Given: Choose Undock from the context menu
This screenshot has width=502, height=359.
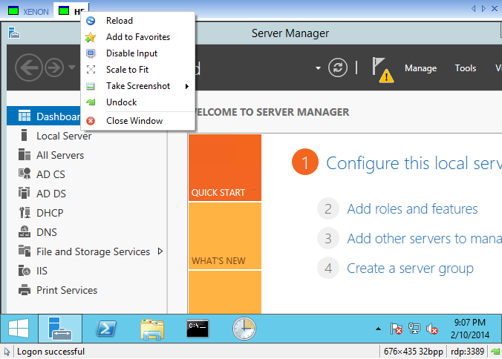Looking at the screenshot, I should [137, 102].
